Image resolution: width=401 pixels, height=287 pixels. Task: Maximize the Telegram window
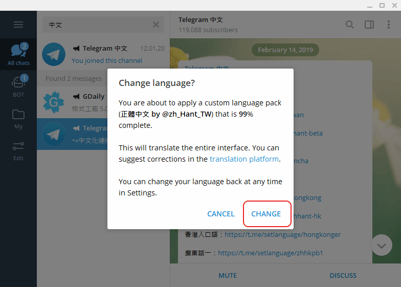(x=382, y=5)
